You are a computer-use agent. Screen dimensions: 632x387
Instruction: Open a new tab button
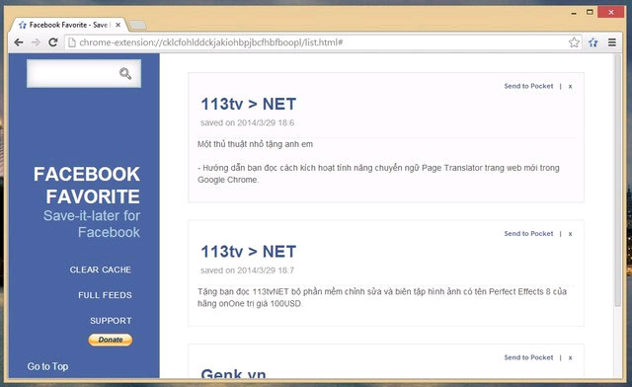pos(138,25)
